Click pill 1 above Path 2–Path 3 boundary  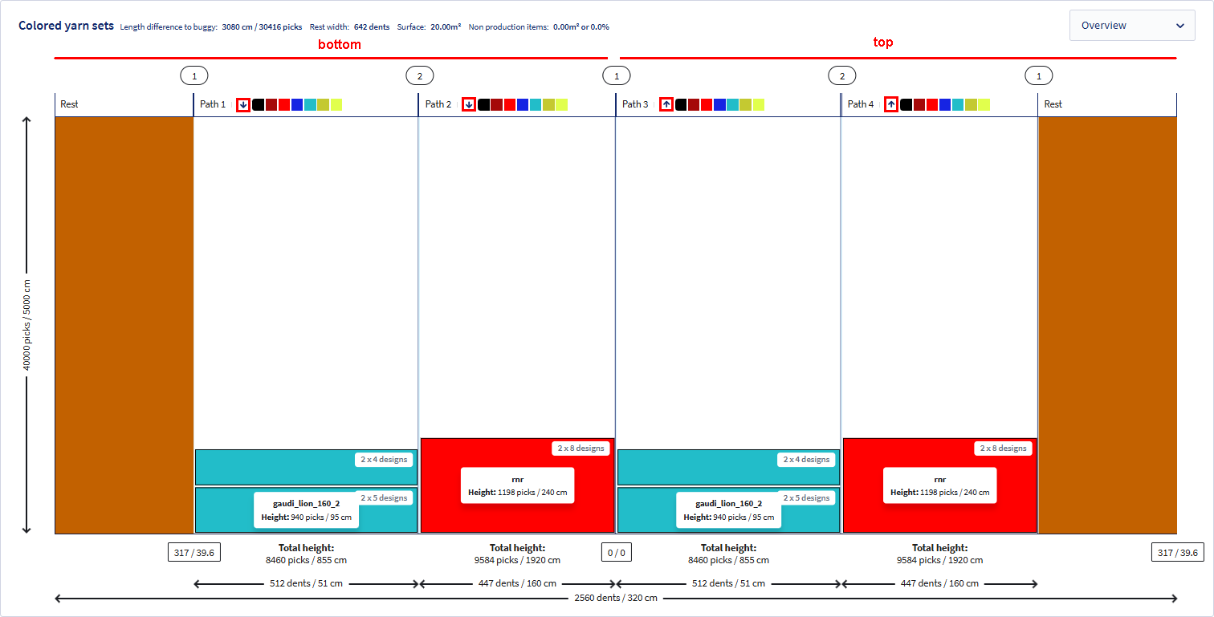pos(617,76)
